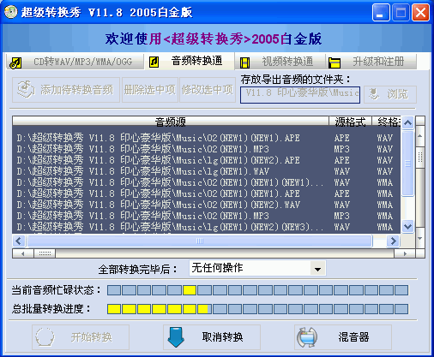This screenshot has width=434, height=357.
Task: Click 添加待转换音频 button
Action: point(66,90)
